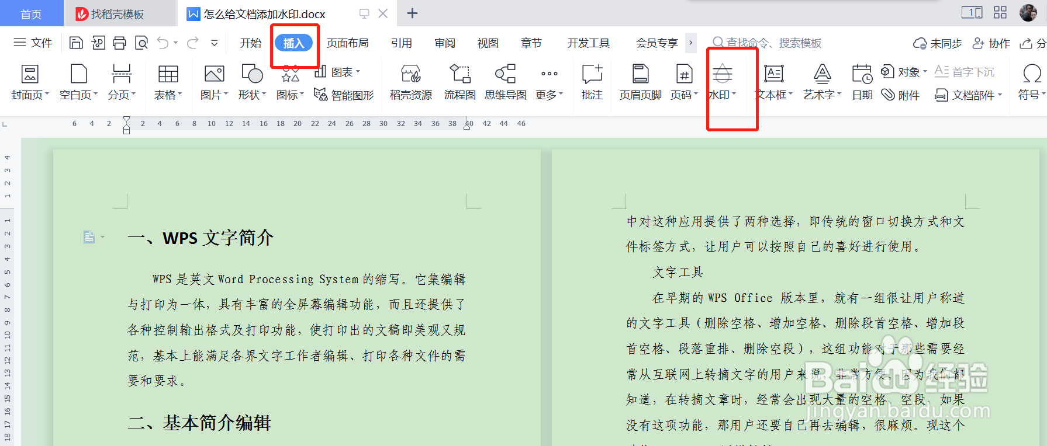The width and height of the screenshot is (1047, 446).
Task: Insert Smart Graphics (智能图形)
Action: pyautogui.click(x=344, y=95)
